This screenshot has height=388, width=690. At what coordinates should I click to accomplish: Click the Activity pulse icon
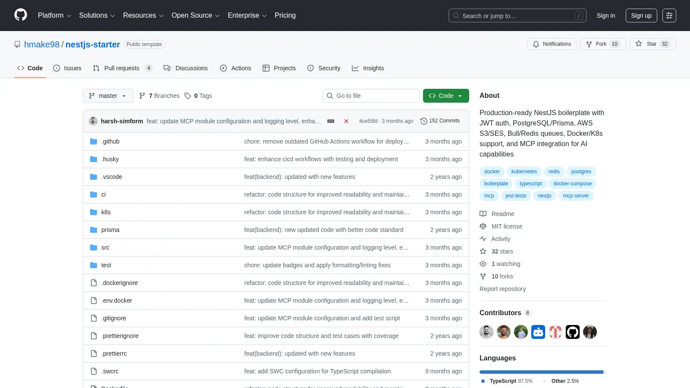tap(483, 239)
